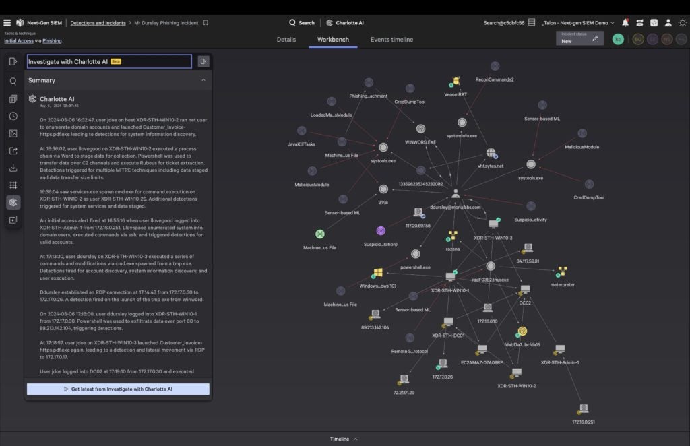
Task: Select the systeminfo.exe process node
Action: click(x=462, y=123)
